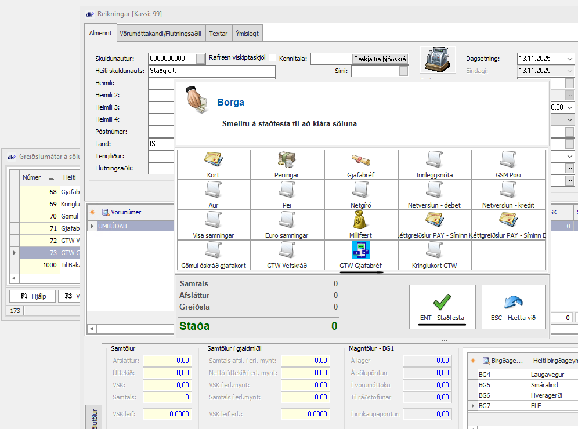The image size is (578, 429).
Task: Select Netgíró payment method
Action: click(360, 194)
